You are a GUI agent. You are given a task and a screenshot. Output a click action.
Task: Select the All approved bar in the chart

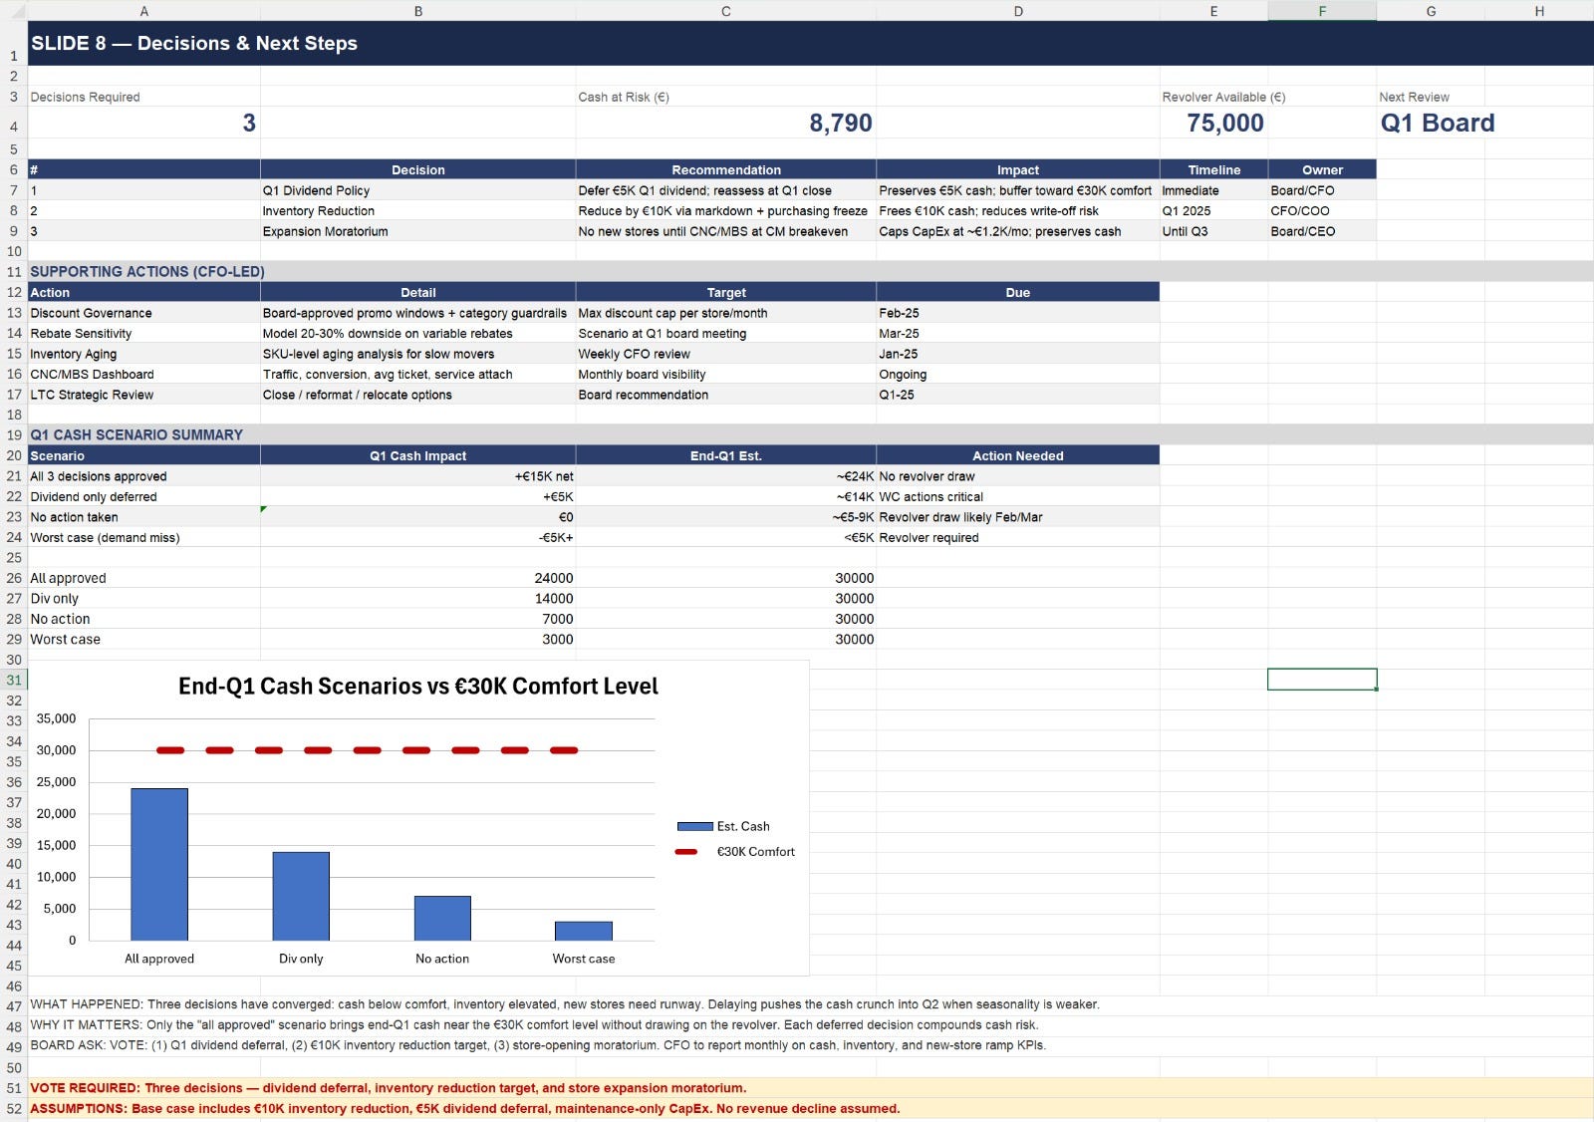(159, 864)
